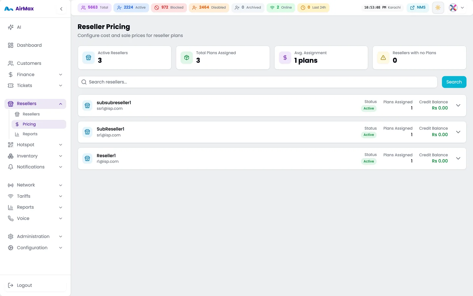The image size is (473, 296).
Task: Open the AI menu item
Action: pyautogui.click(x=35, y=27)
